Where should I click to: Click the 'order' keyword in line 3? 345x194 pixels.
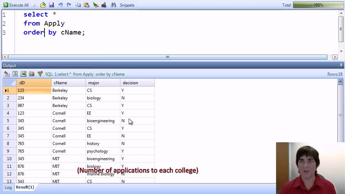[34, 32]
